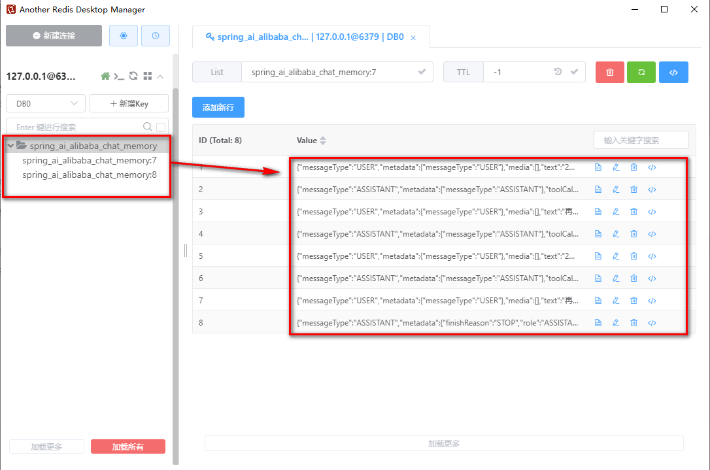Close the spring_ai_alibaba_ch... tab
This screenshot has width=710, height=470.
[413, 37]
